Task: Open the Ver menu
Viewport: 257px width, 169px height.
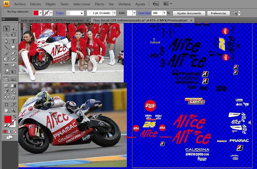Action: point(111,4)
